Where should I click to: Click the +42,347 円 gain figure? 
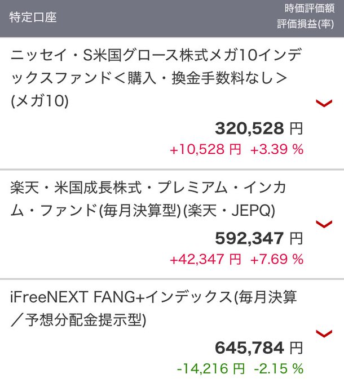tap(205, 259)
